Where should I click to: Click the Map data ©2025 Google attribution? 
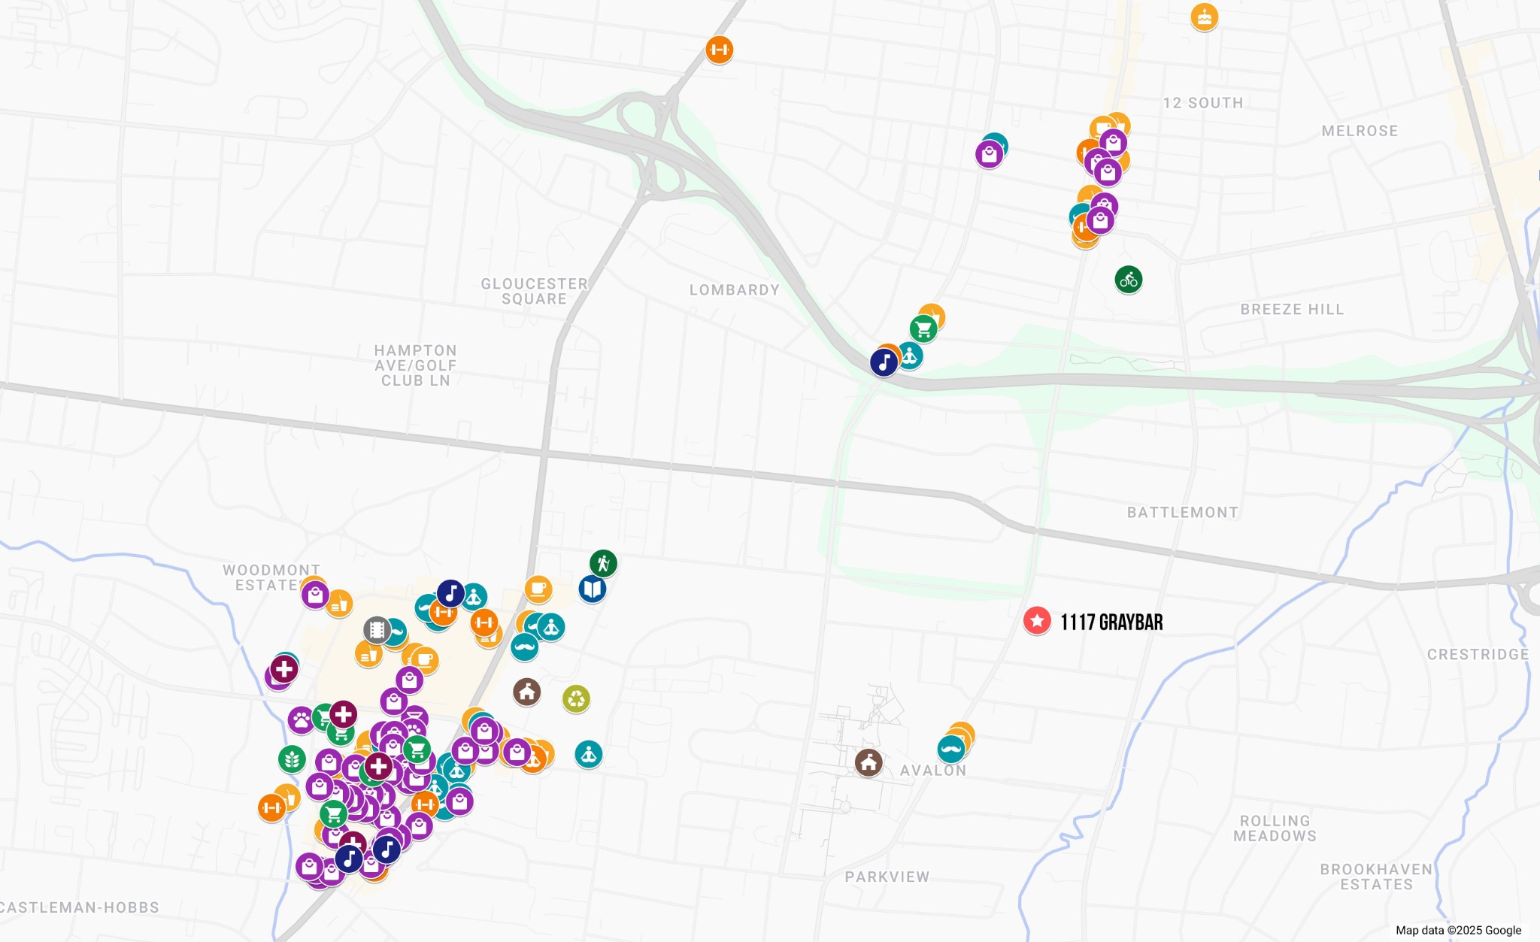1458,930
